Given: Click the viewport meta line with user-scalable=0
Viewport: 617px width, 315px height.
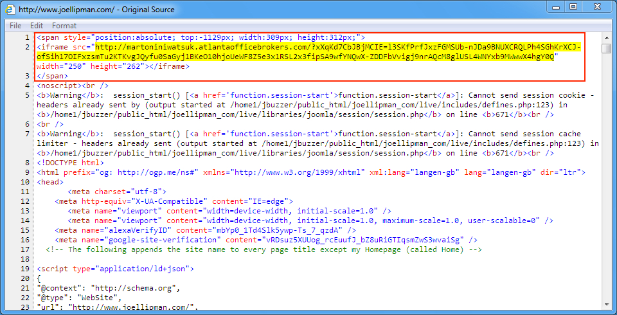Looking at the screenshot, I should click(310, 221).
